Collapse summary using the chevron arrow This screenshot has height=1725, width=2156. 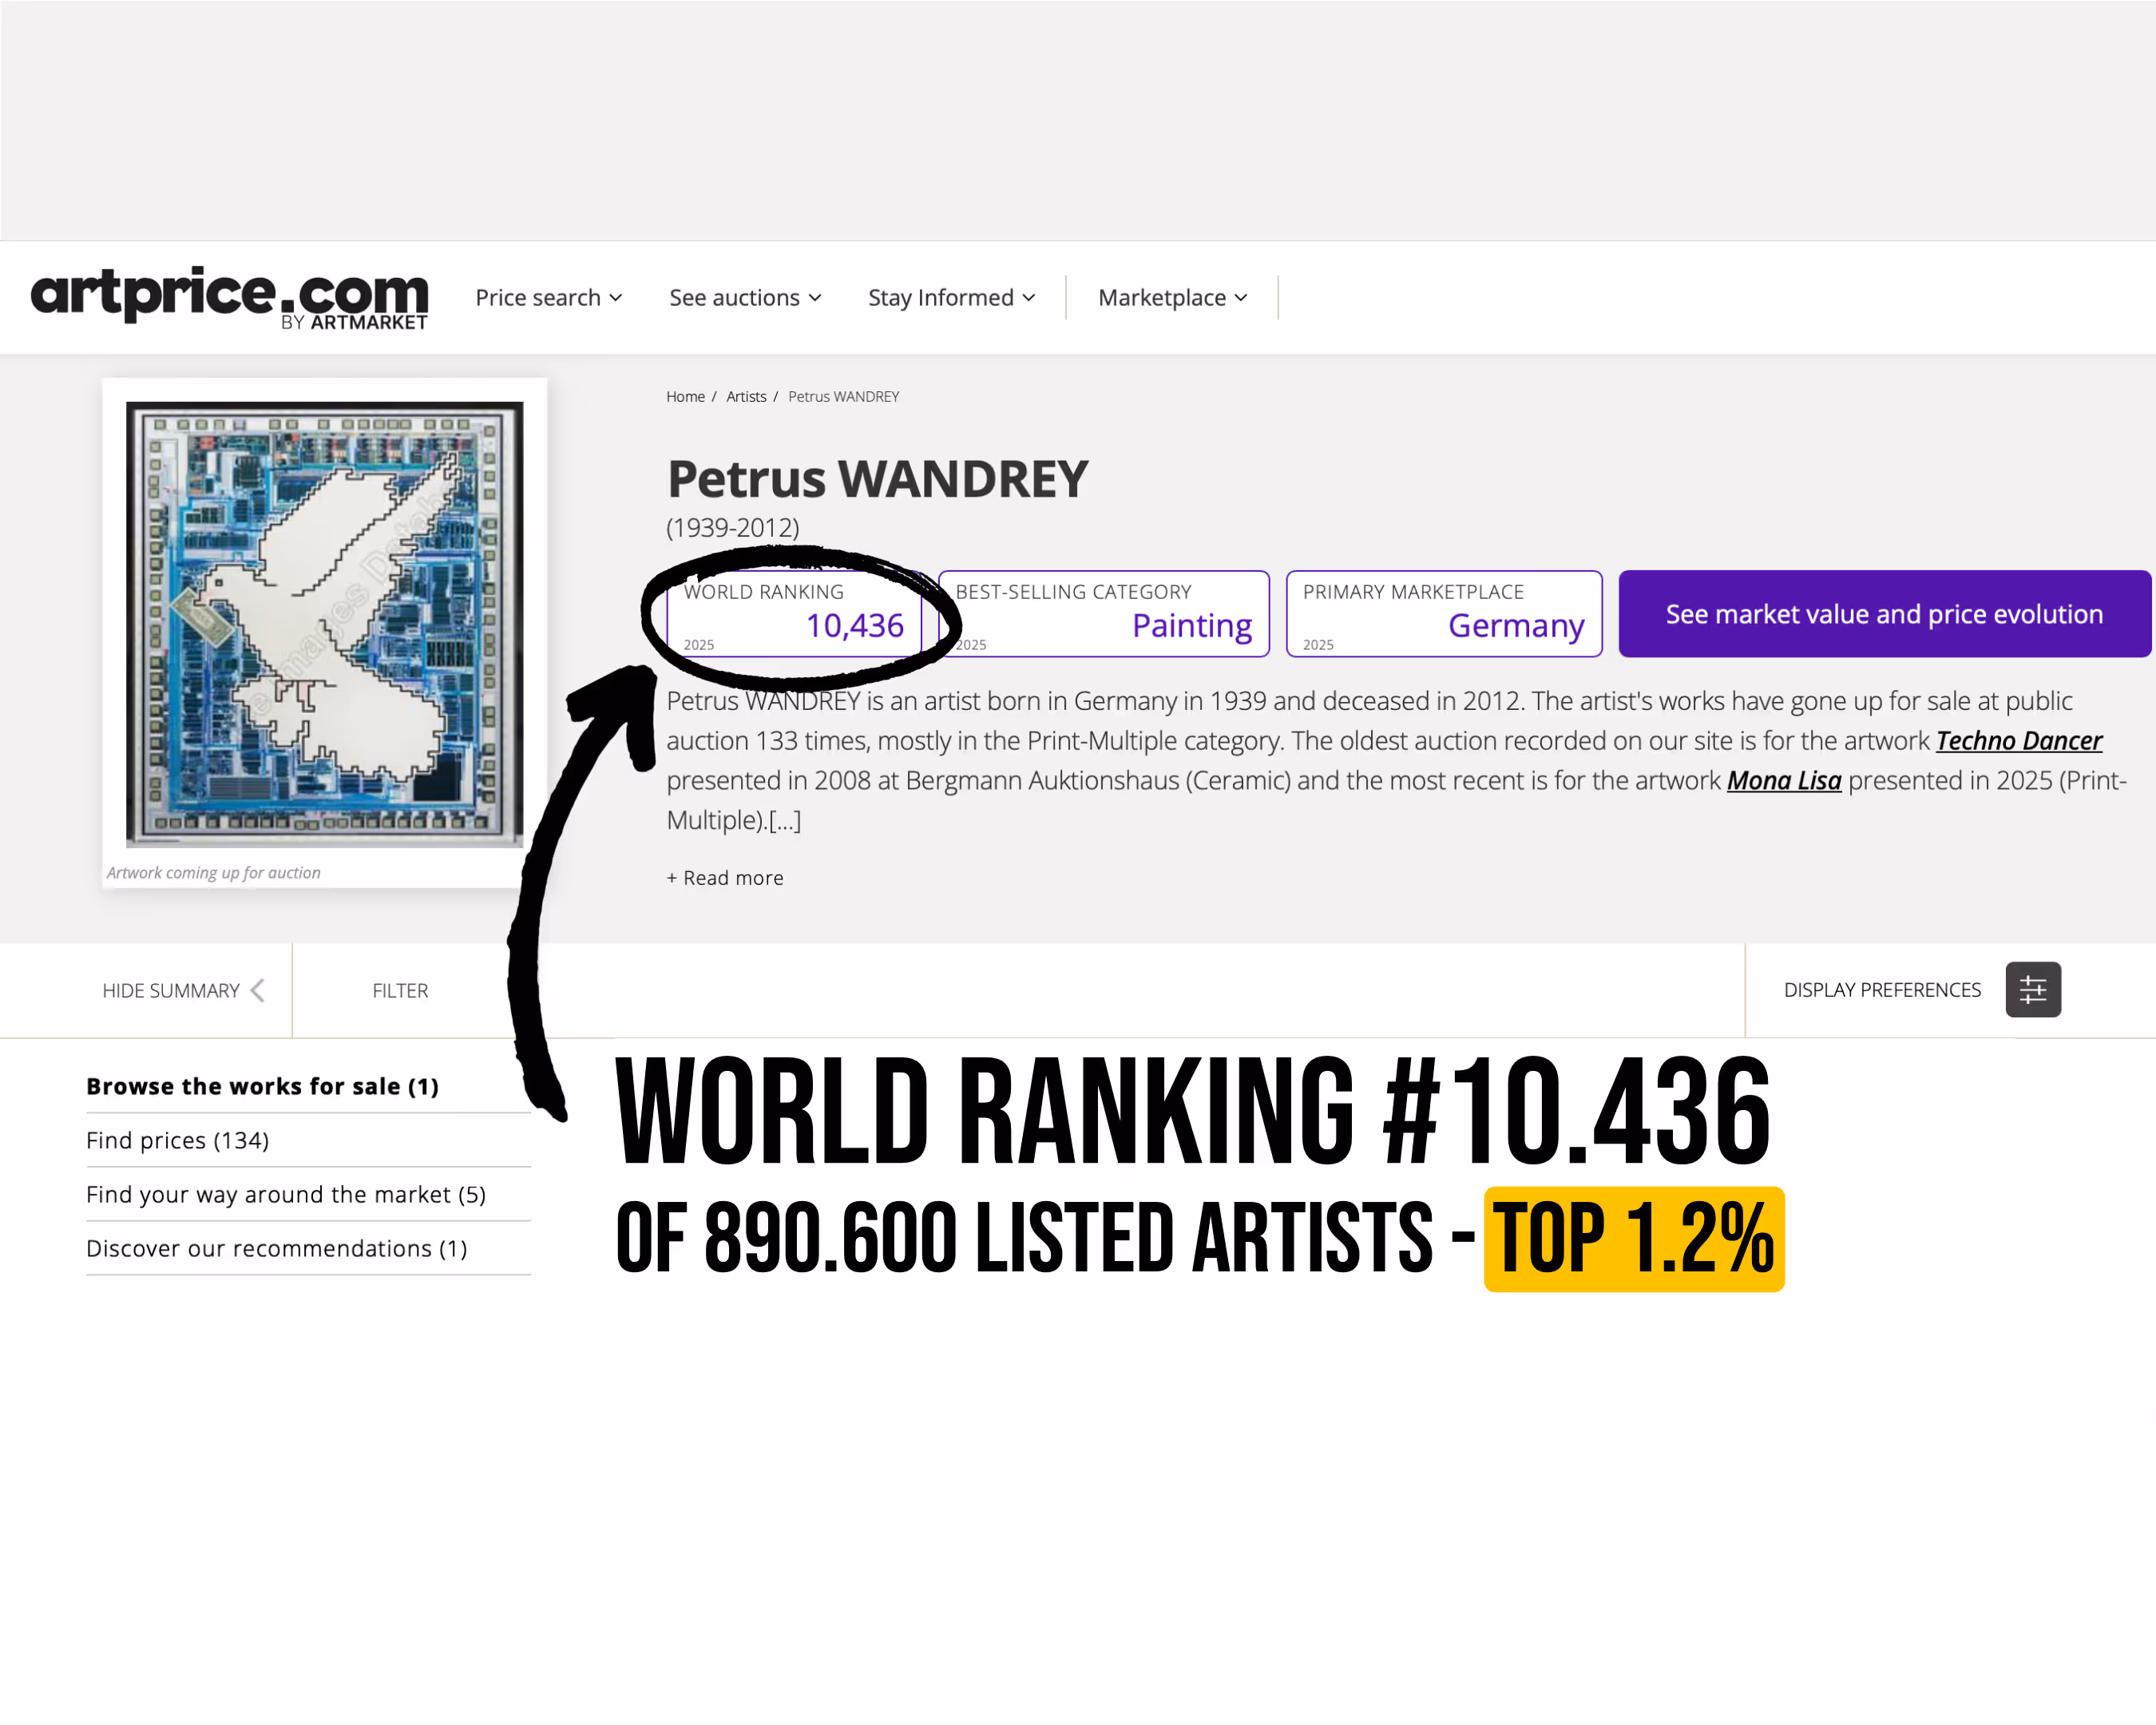click(258, 990)
